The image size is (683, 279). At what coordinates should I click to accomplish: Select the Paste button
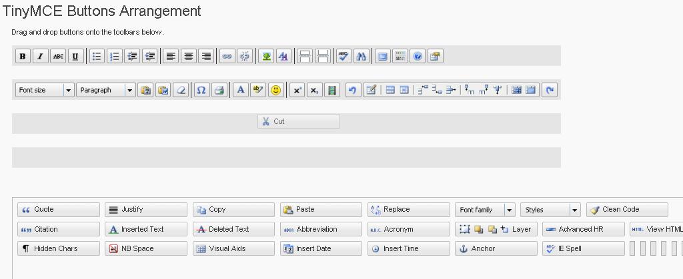(321, 210)
